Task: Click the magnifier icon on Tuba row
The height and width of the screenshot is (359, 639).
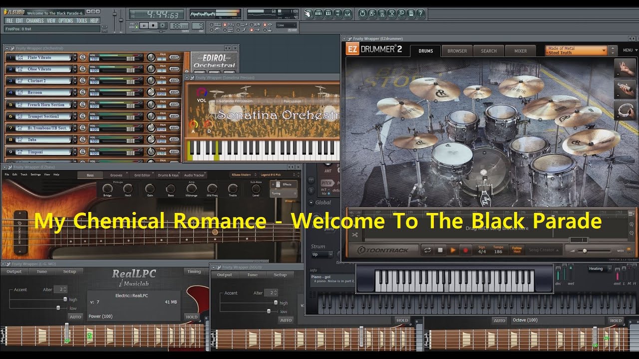Action: click(83, 140)
